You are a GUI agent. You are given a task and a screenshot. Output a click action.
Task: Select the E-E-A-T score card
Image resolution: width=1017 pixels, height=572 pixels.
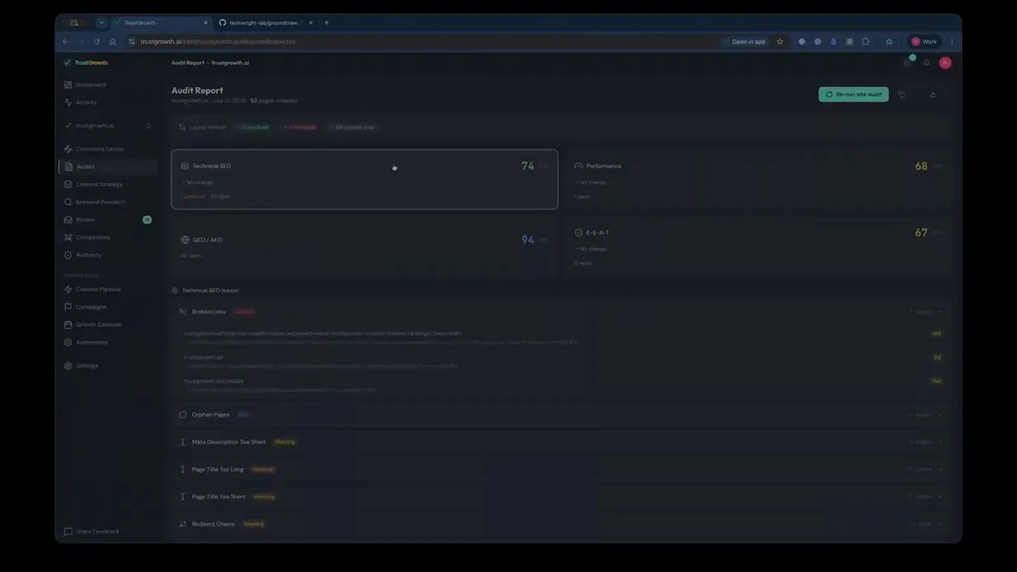758,247
